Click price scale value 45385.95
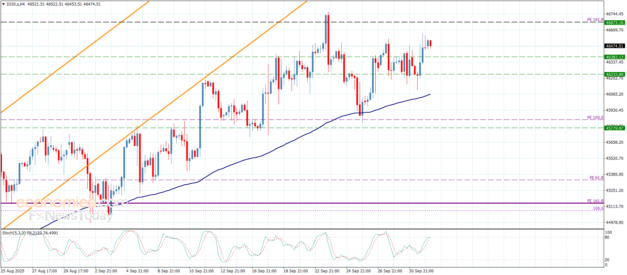The width and height of the screenshot is (627, 275). 615,174
